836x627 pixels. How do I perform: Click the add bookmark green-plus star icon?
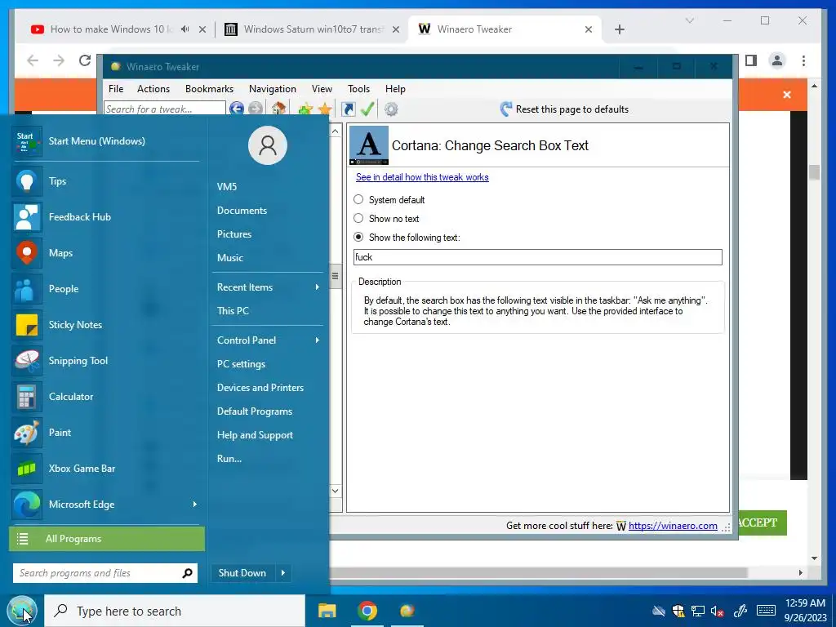tap(305, 109)
